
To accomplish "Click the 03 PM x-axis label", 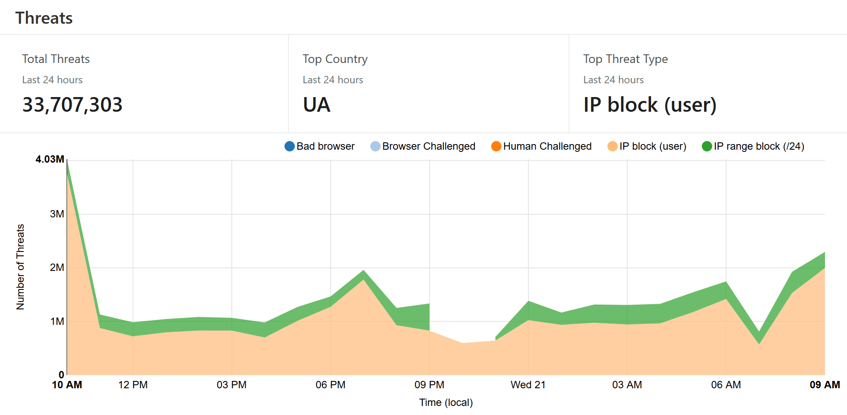I will [x=232, y=385].
